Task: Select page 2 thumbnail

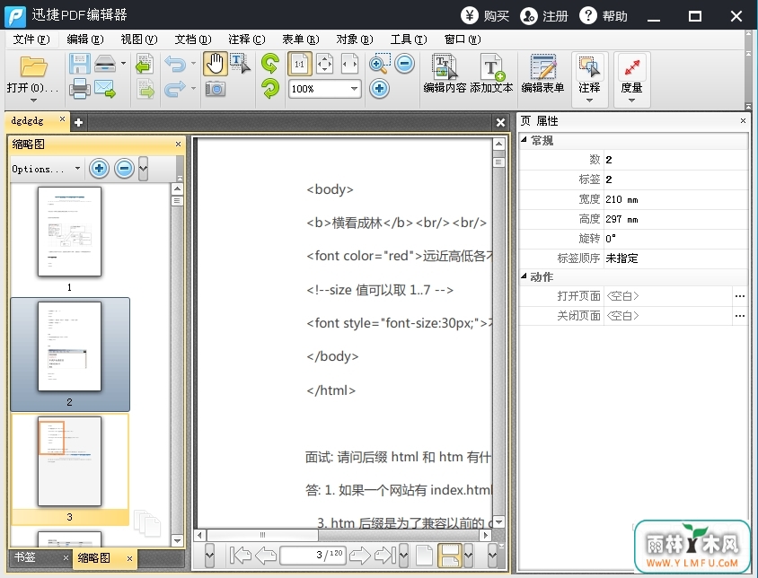Action: click(70, 346)
